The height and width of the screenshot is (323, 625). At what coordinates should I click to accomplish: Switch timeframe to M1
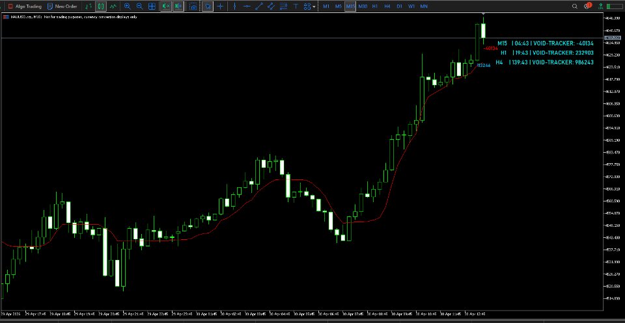(x=326, y=6)
